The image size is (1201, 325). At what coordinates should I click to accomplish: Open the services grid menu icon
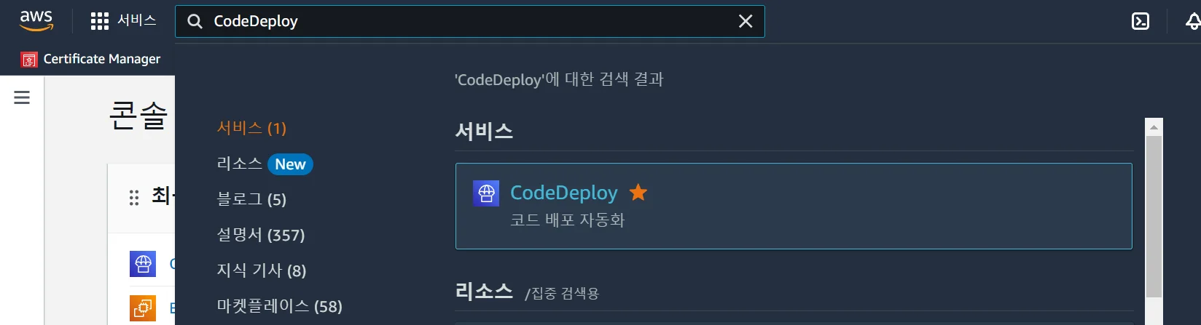[100, 21]
